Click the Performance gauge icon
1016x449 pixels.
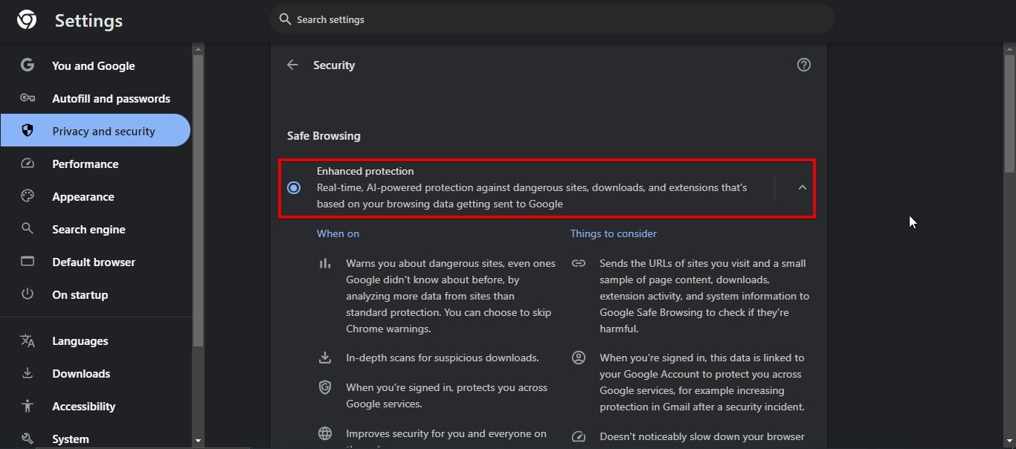[x=28, y=164]
